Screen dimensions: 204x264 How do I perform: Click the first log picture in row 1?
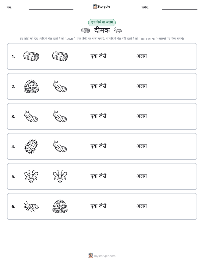coord(31,56)
